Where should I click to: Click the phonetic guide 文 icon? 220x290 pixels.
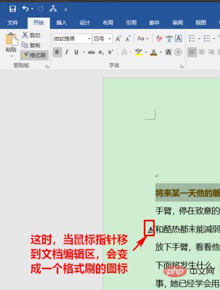pos(169,39)
